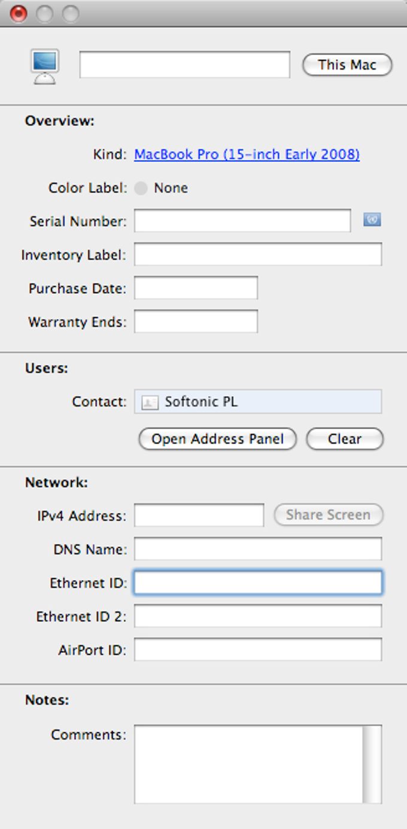Focus the Serial Number field
Image resolution: width=407 pixels, height=829 pixels.
point(242,221)
